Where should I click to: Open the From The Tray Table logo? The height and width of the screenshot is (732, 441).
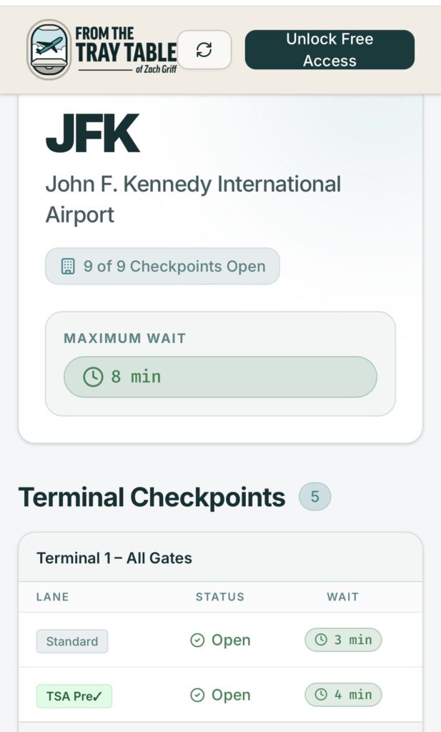click(102, 50)
